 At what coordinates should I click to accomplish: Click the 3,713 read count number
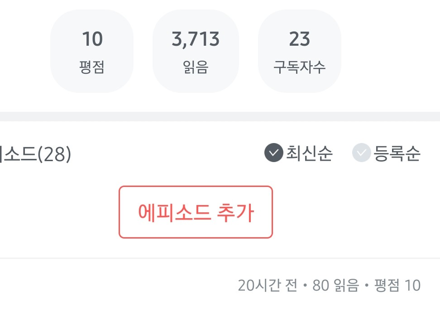pos(196,40)
